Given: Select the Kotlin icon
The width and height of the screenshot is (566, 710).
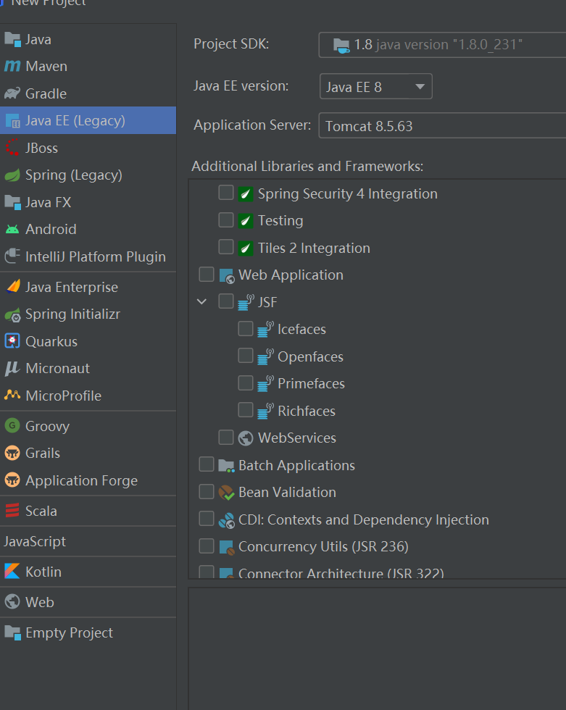Looking at the screenshot, I should pos(12,572).
